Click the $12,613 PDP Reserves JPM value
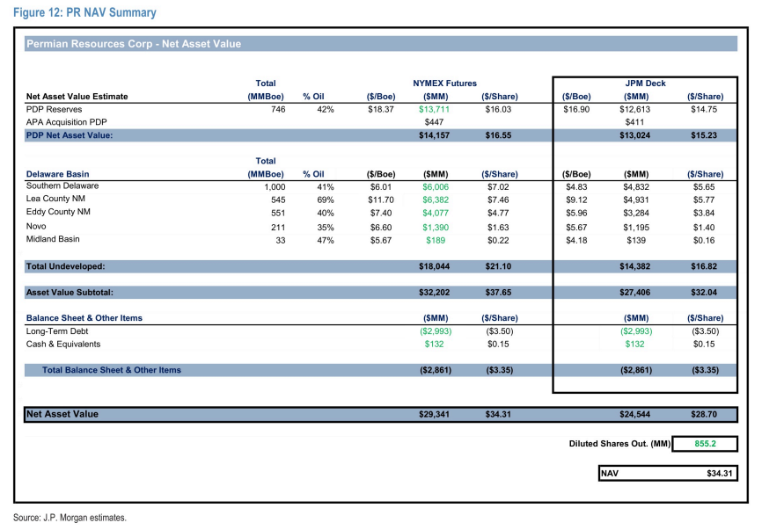Image resolution: width=762 pixels, height=530 pixels. (x=634, y=110)
